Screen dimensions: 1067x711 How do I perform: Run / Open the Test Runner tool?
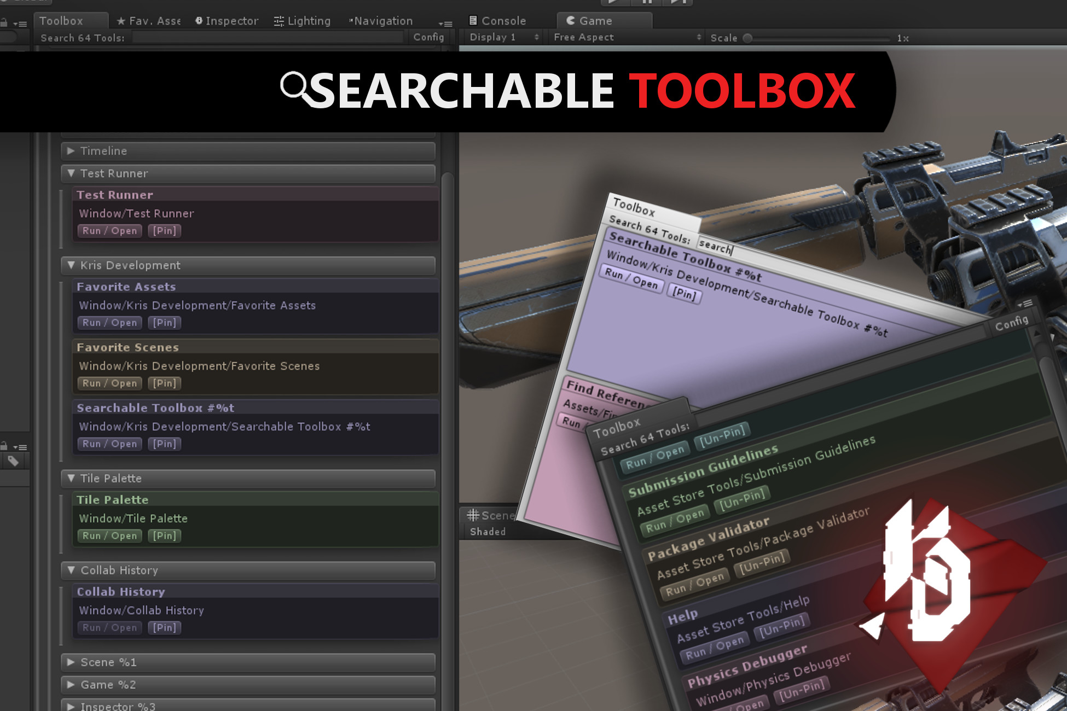click(x=109, y=231)
